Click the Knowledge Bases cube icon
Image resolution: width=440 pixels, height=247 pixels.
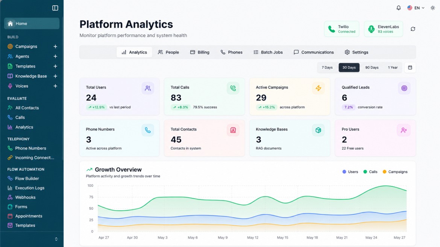(x=318, y=130)
